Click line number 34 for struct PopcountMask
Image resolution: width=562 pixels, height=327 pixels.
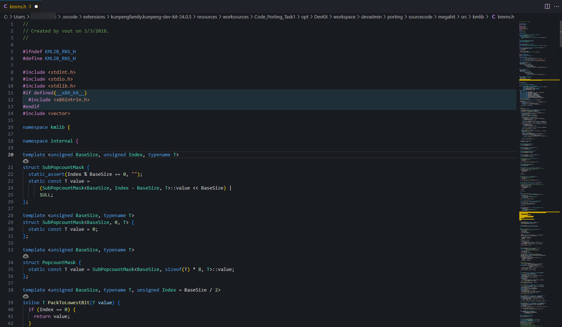pyautogui.click(x=10, y=262)
